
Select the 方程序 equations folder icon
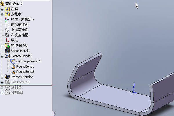pyautogui.click(x=7, y=14)
